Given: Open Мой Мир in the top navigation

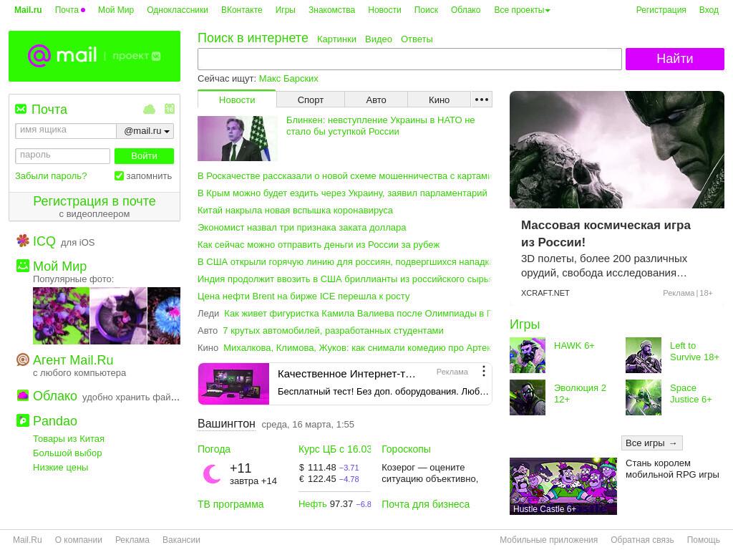Looking at the screenshot, I should point(116,10).
